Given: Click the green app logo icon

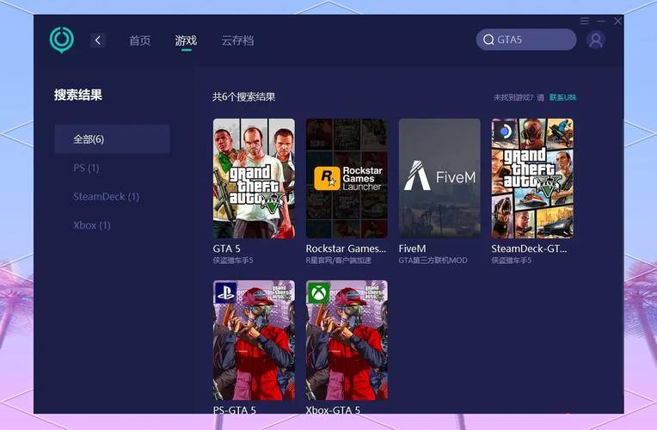Looking at the screenshot, I should [x=62, y=40].
